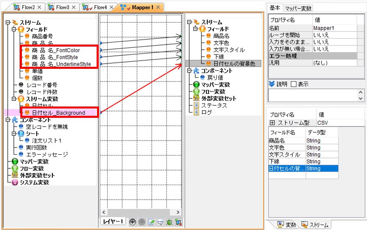Click the 戻り値 blue node icon
The height and width of the screenshot is (230, 367).
click(203, 77)
